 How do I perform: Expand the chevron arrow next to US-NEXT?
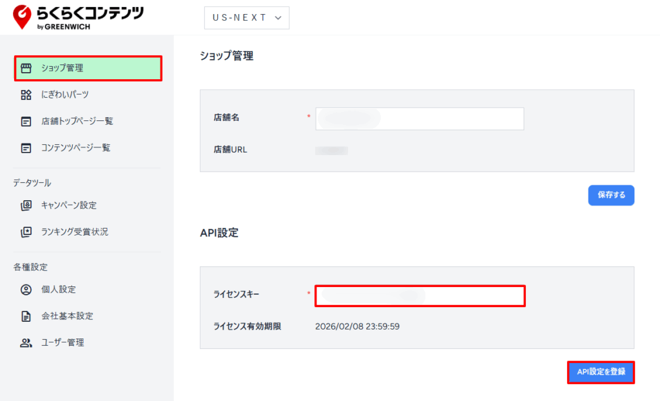278,18
